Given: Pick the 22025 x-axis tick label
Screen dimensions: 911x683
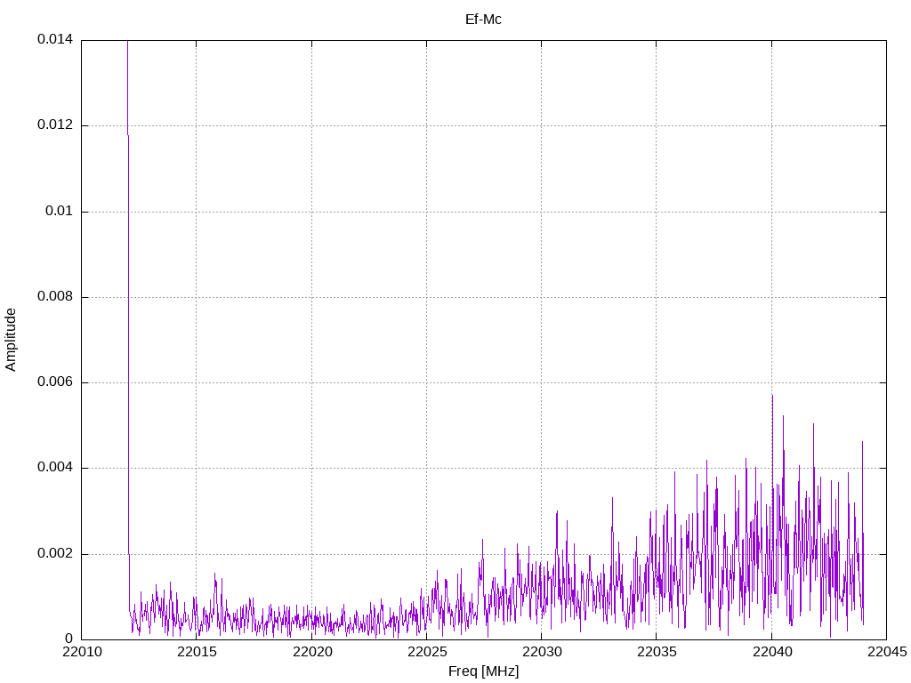Looking at the screenshot, I should [x=426, y=653].
